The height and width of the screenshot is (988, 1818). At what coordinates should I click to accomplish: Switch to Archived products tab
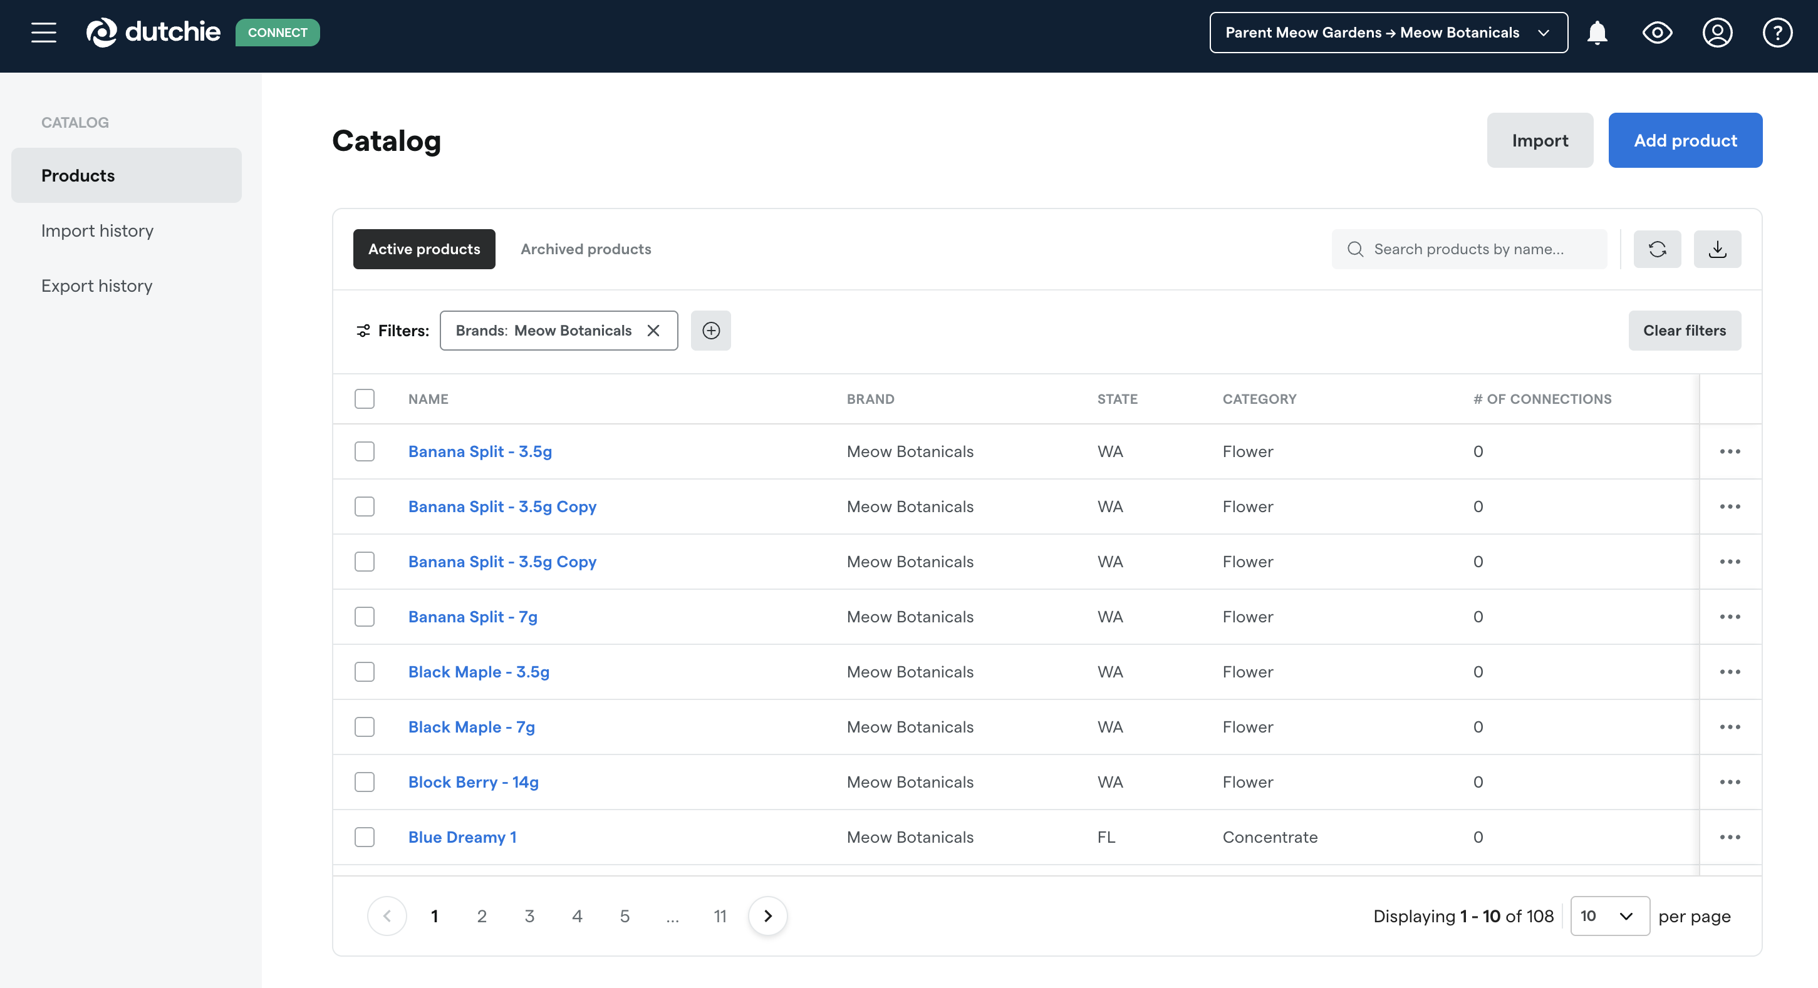[586, 249]
